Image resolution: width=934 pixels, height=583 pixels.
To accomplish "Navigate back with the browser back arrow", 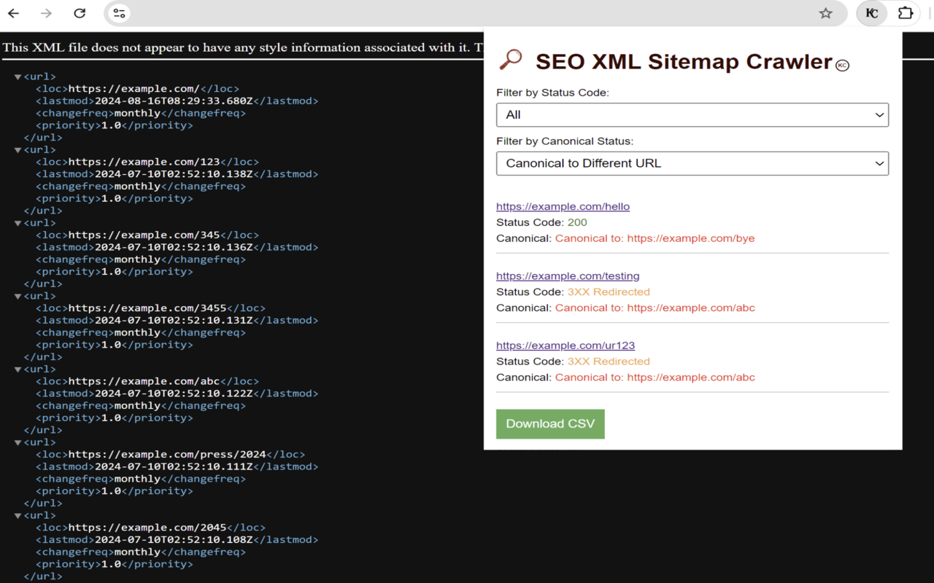I will pos(13,13).
